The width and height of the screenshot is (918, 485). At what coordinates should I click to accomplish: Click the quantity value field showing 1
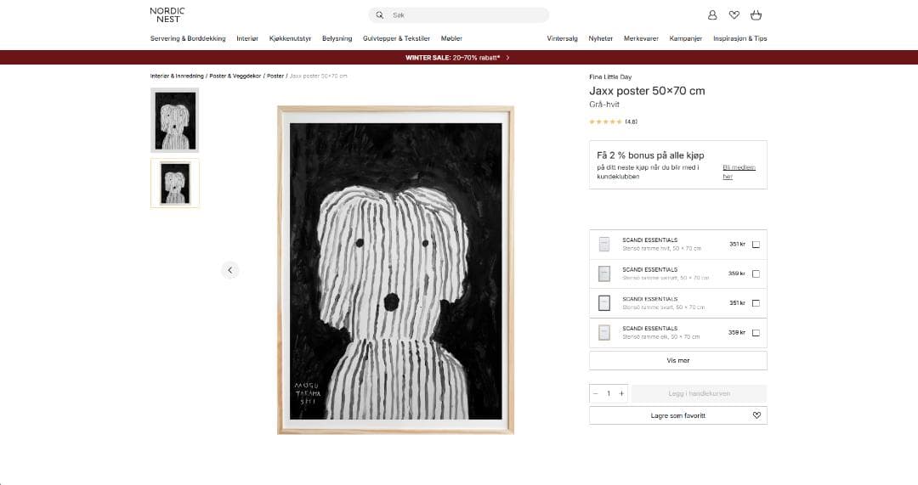[609, 394]
